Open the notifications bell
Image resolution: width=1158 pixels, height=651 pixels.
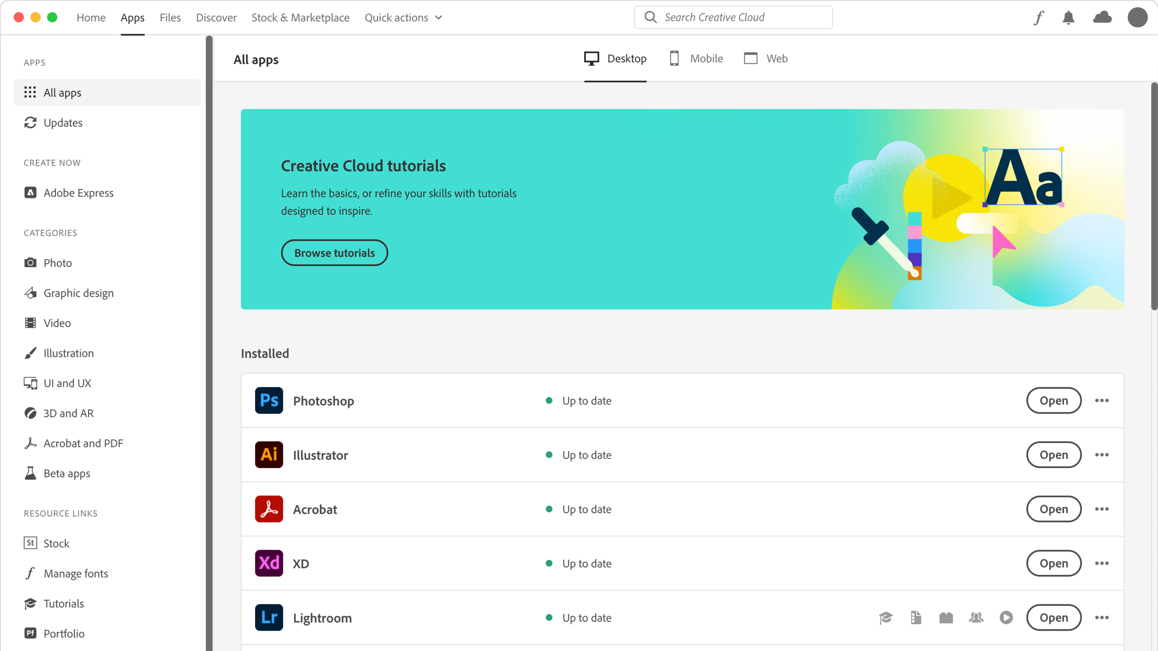1068,18
